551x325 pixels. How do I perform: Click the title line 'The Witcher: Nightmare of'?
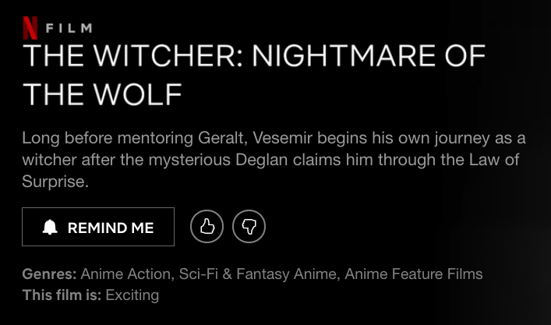point(254,57)
